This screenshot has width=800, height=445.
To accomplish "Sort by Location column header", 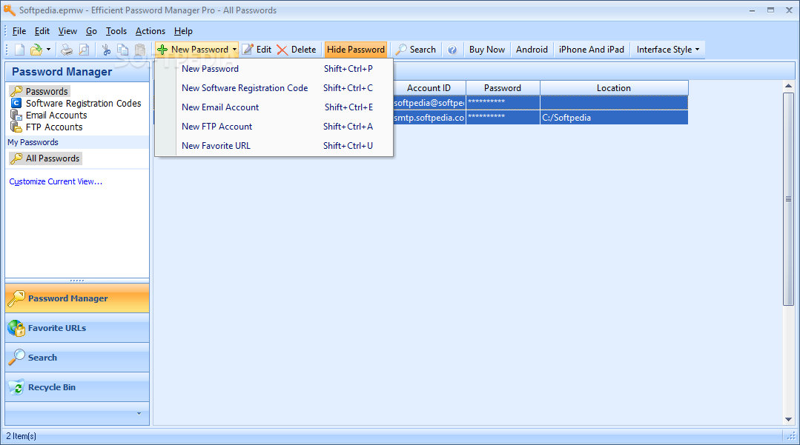I will (x=614, y=88).
